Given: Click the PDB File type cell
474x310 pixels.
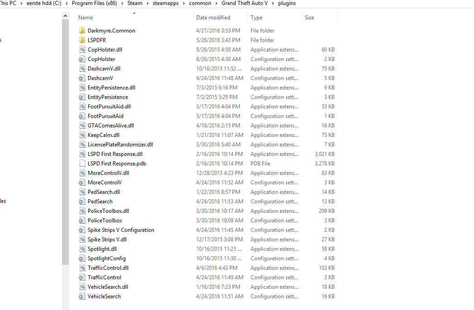Looking at the screenshot, I should tap(260, 164).
